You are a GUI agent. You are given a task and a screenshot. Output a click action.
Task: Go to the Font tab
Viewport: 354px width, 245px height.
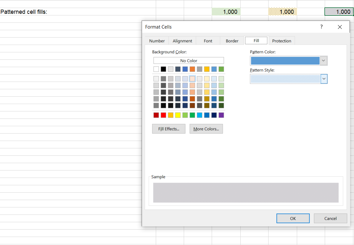click(x=208, y=41)
